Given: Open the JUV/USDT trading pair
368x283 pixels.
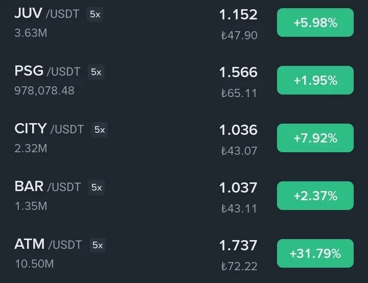Looking at the screenshot, I should [184, 23].
